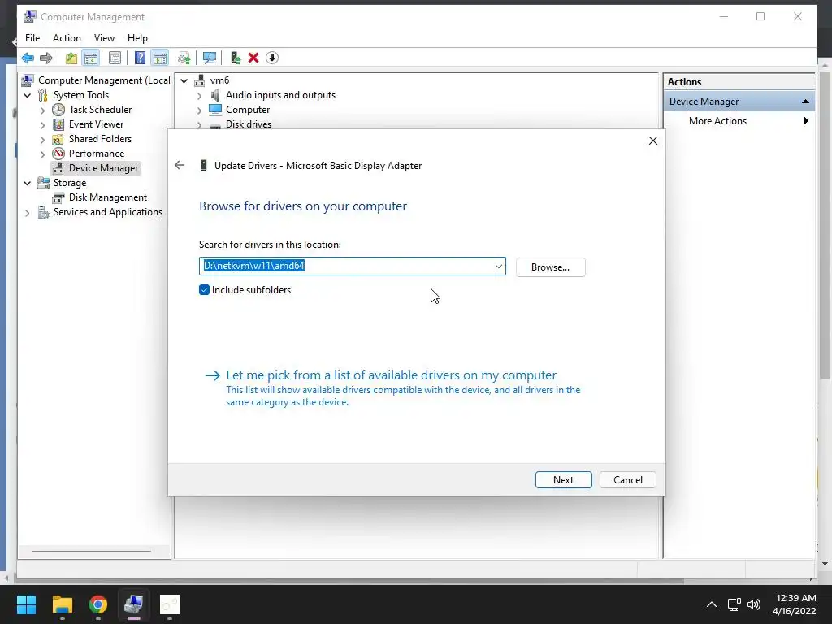The width and height of the screenshot is (832, 624).
Task: Open the Properties toolbar icon
Action: coord(115,58)
